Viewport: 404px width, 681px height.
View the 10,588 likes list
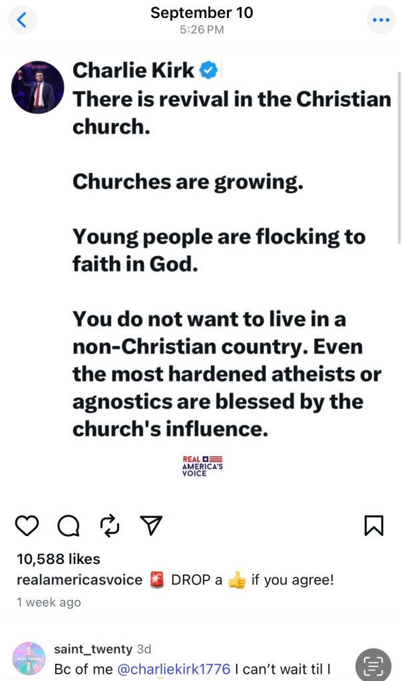tap(59, 559)
